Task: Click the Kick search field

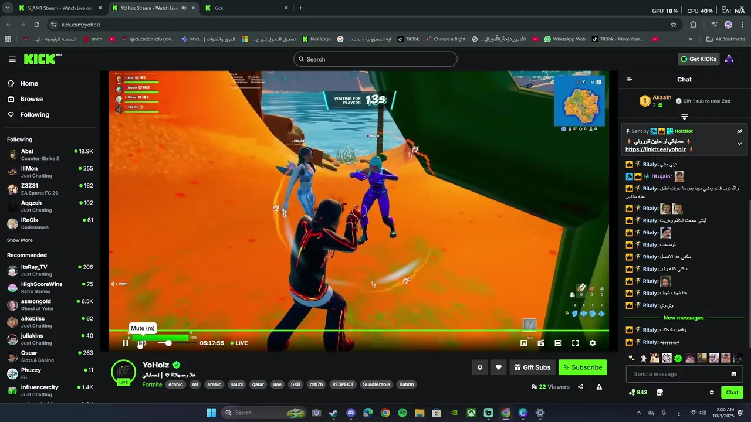Action: 375,59
